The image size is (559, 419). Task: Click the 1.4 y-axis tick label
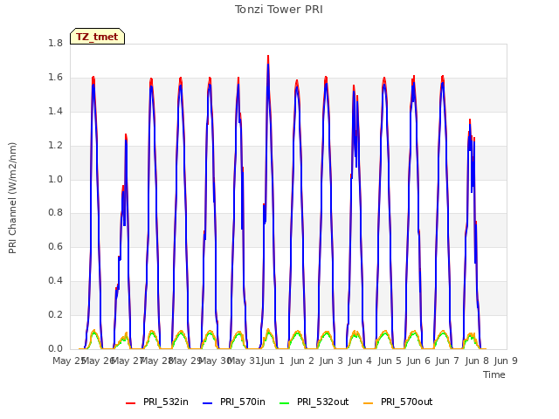(55, 111)
